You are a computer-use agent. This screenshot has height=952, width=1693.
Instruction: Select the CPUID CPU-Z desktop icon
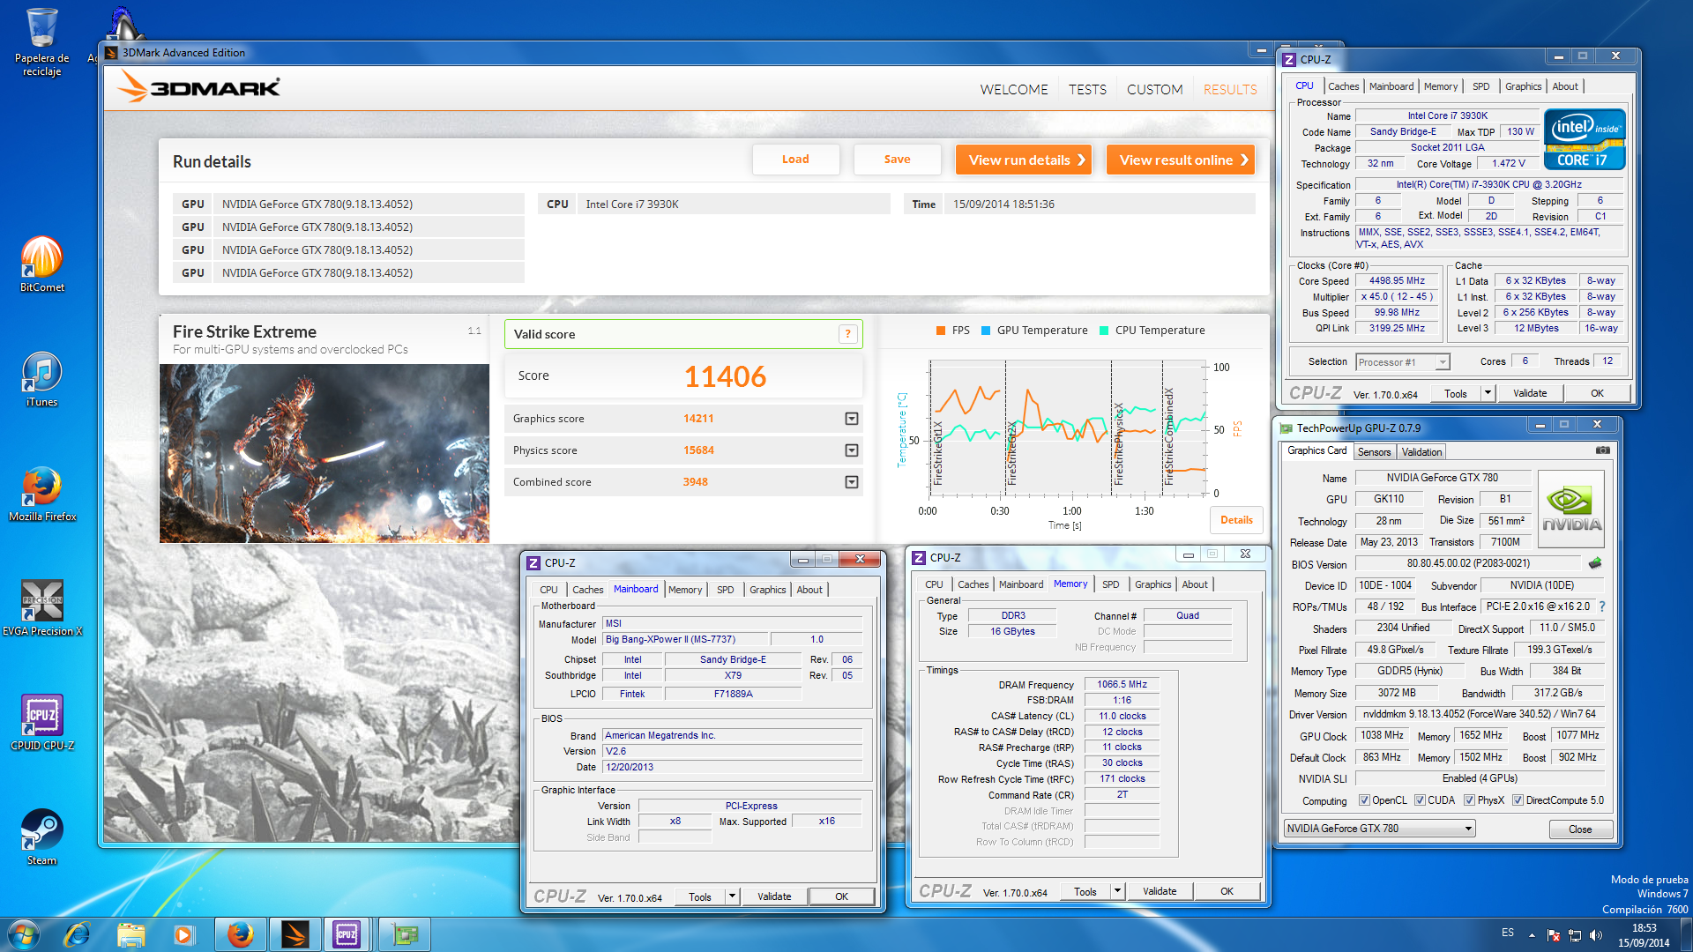pyautogui.click(x=41, y=723)
